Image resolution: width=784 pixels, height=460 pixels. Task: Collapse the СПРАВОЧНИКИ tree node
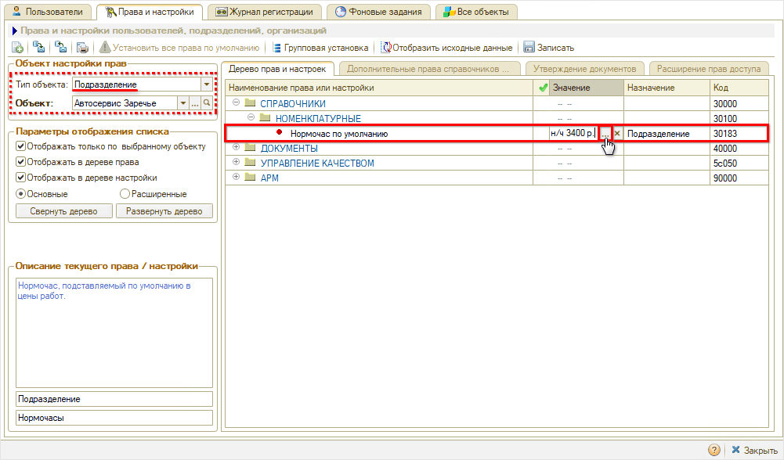[x=237, y=103]
